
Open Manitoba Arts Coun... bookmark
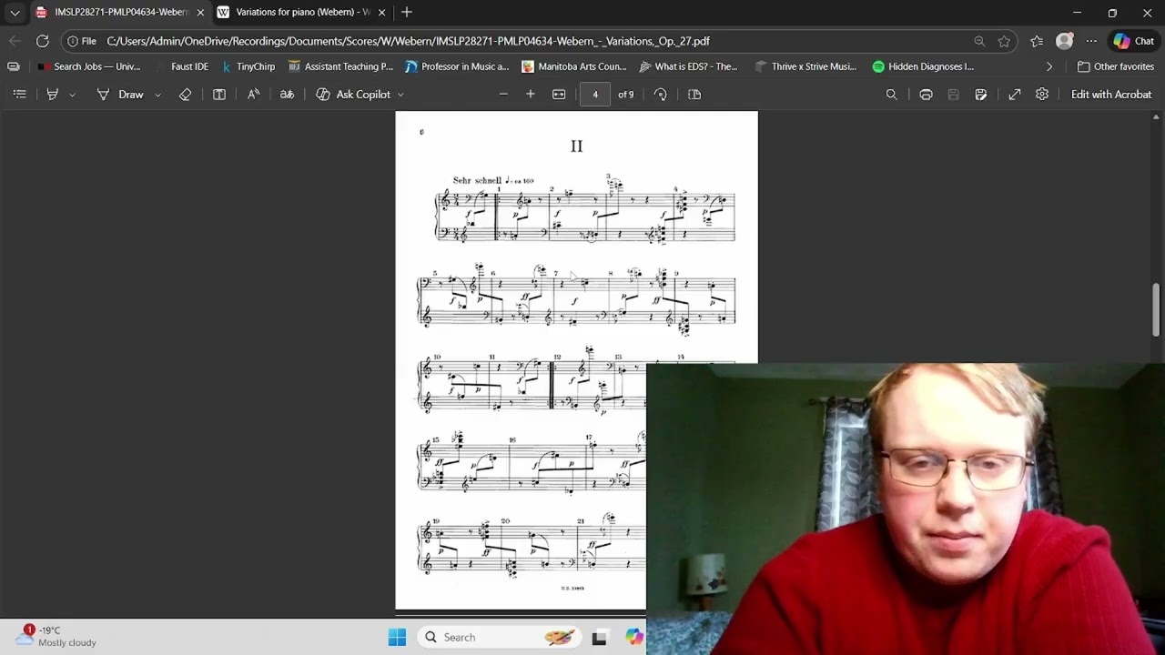click(573, 66)
